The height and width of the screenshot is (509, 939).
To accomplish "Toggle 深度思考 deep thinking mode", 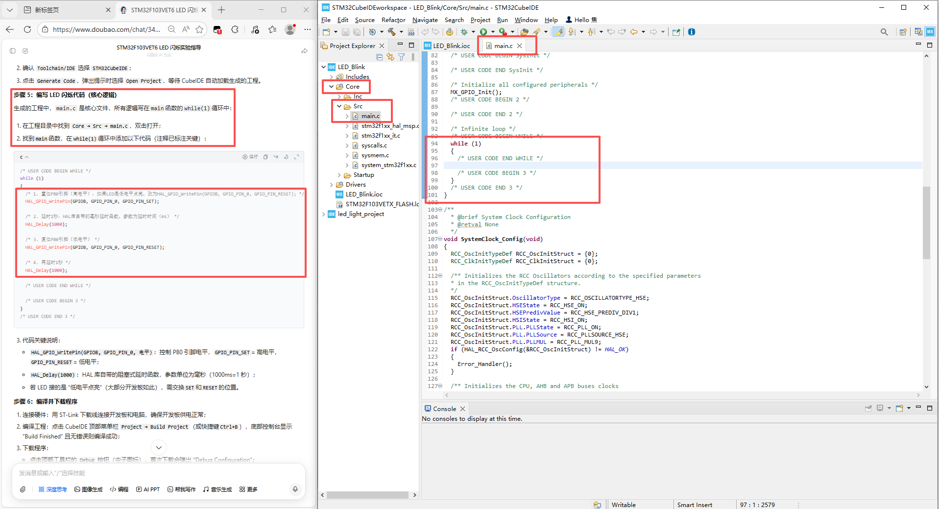I will point(53,489).
